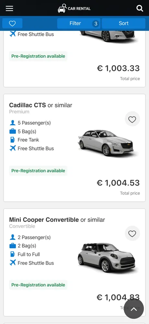Click Cadillac Pre-Registration available badge
Image resolution: width=149 pixels, height=324 pixels.
[x=38, y=171]
